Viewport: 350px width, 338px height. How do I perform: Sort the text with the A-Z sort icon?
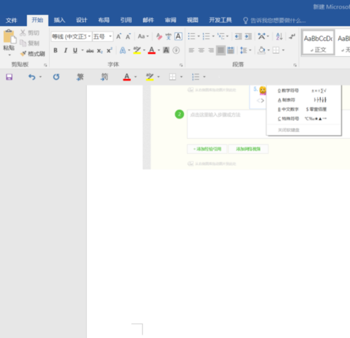(279, 36)
